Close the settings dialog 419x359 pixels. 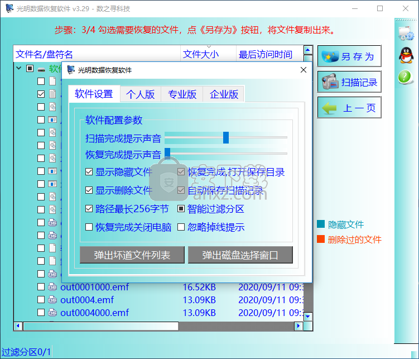(304, 70)
